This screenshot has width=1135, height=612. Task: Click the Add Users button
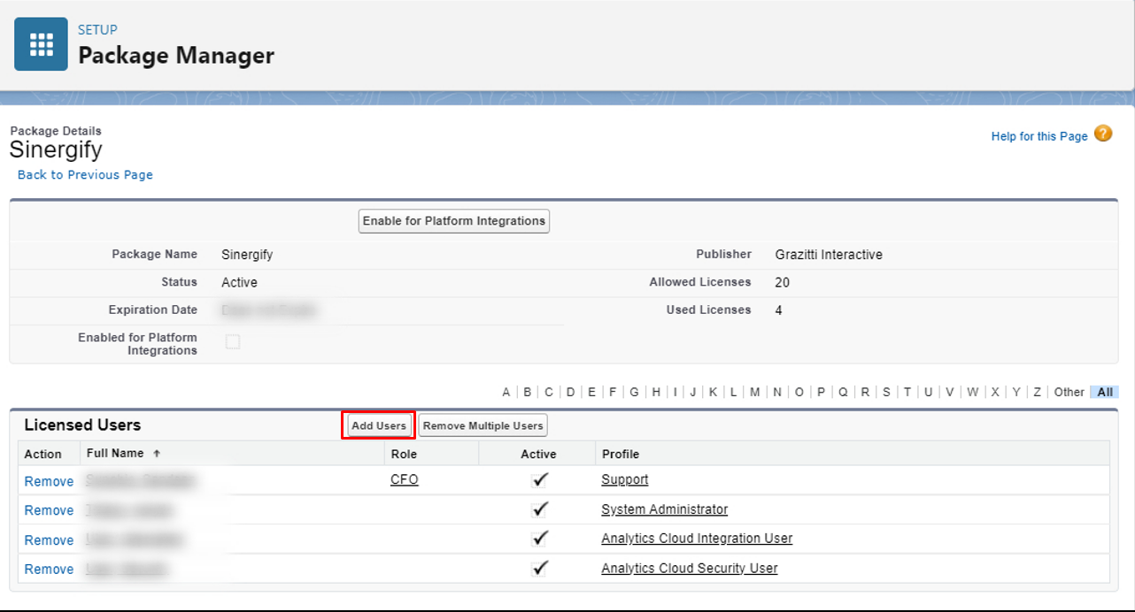[379, 425]
